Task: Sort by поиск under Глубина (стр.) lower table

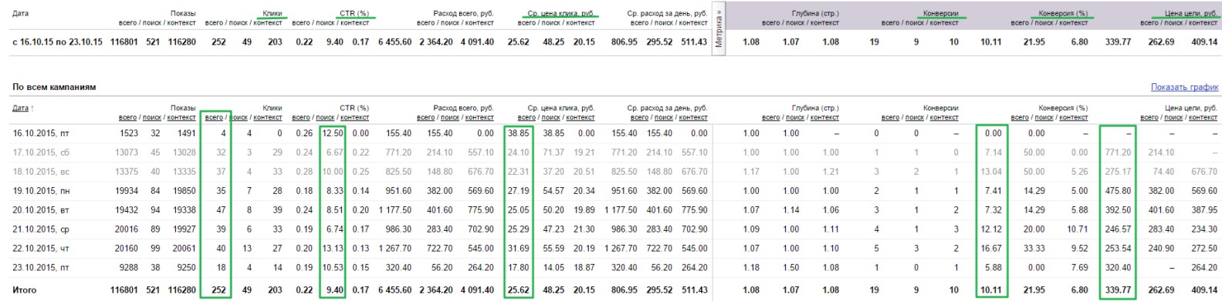Action: coord(795,118)
